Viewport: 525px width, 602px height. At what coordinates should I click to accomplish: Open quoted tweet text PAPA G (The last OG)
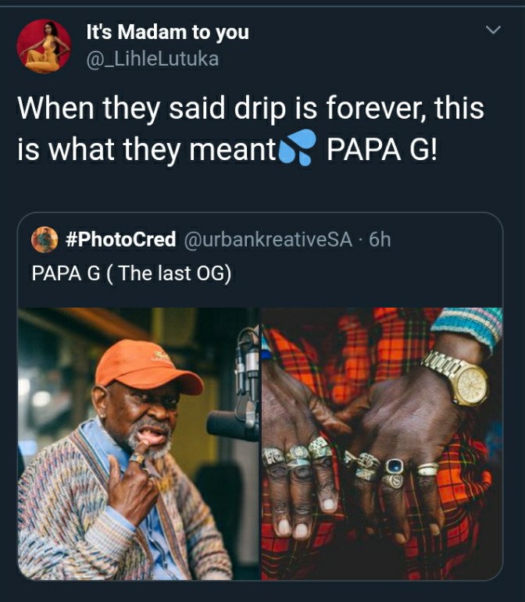coord(131,274)
